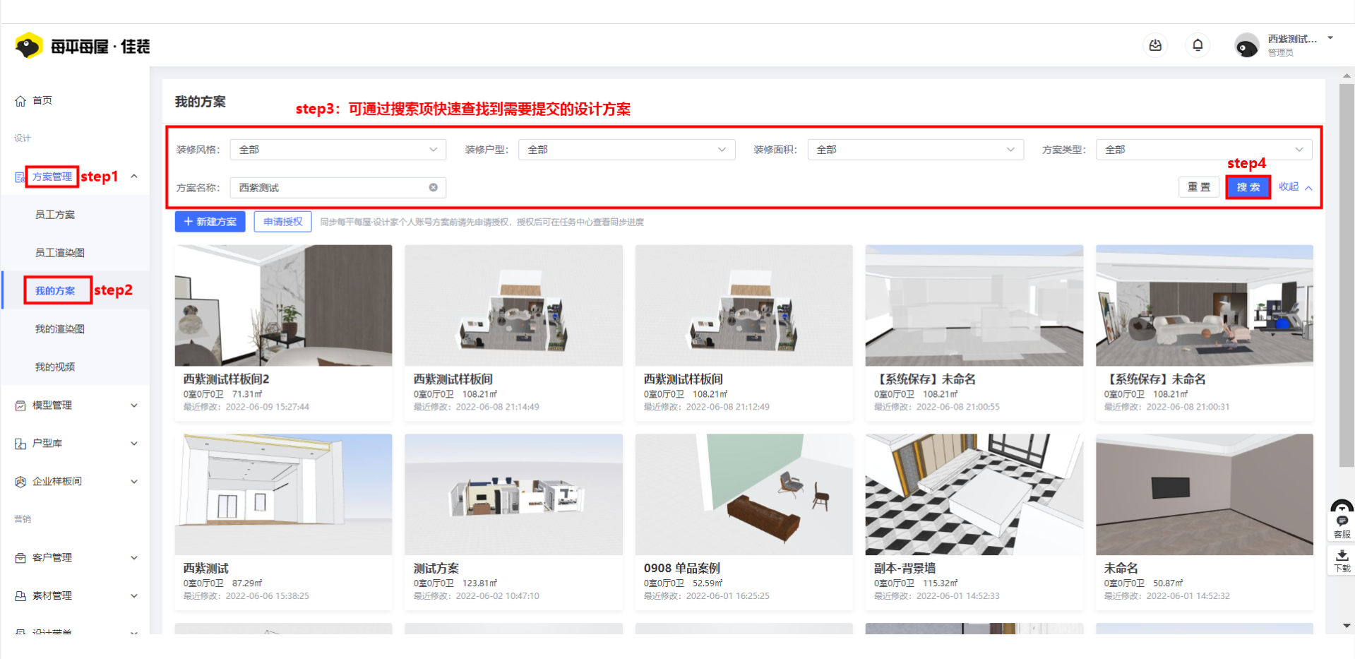Open the 方案类型 dropdown

1204,150
